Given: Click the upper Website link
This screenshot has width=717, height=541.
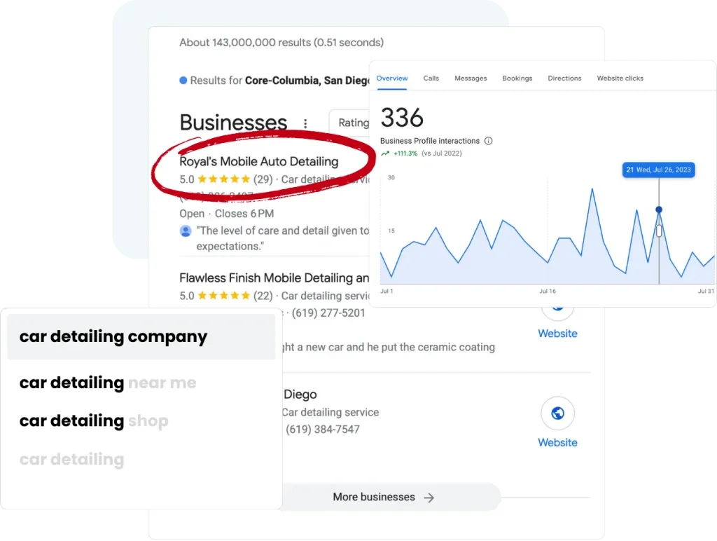Looking at the screenshot, I should pyautogui.click(x=557, y=333).
